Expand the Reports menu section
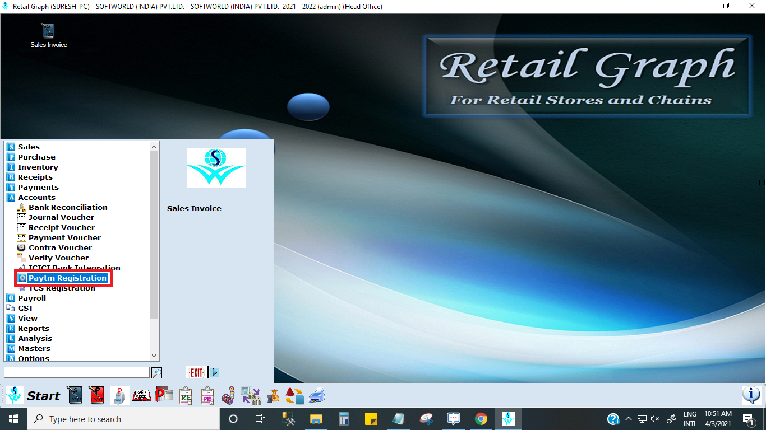Screen dimensions: 766x430 point(33,328)
